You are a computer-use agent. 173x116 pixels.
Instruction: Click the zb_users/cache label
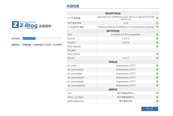tap(76, 70)
